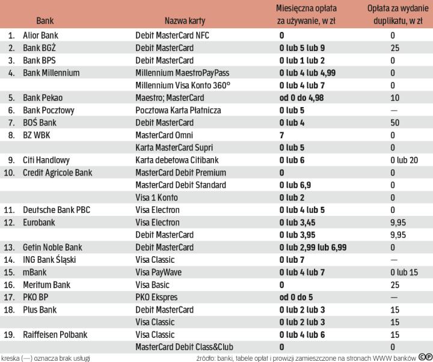Image resolution: width=433 pixels, height=362 pixels.
Task: Click "MasterCard Debit Class&Club" card name
Action: coord(184,347)
